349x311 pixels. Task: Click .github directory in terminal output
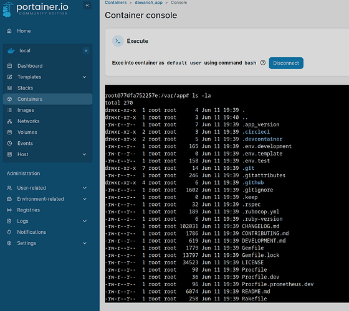click(253, 183)
